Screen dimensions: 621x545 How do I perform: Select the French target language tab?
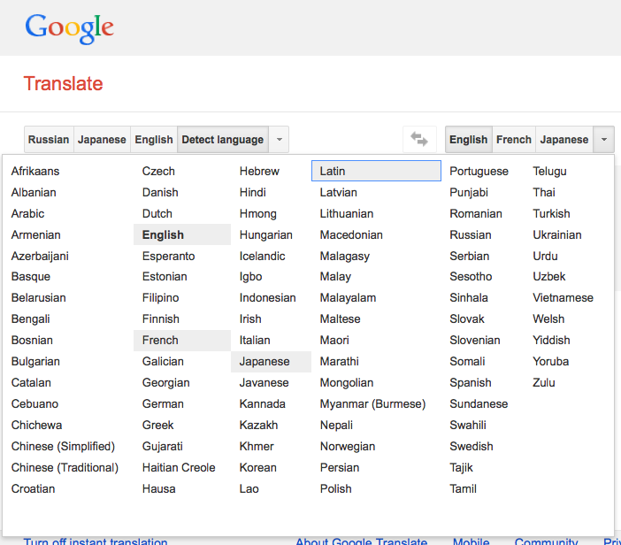[x=514, y=140]
